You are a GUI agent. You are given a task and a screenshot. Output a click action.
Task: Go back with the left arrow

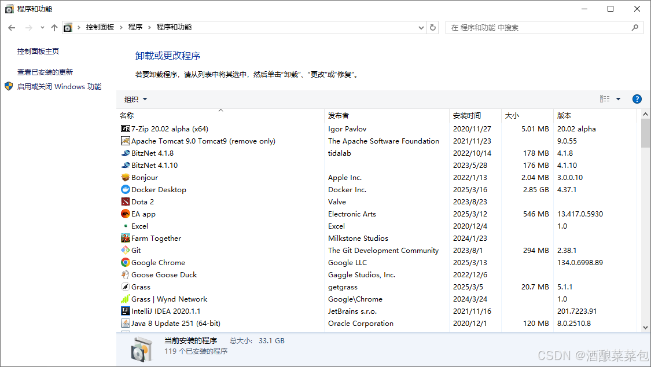tap(12, 28)
